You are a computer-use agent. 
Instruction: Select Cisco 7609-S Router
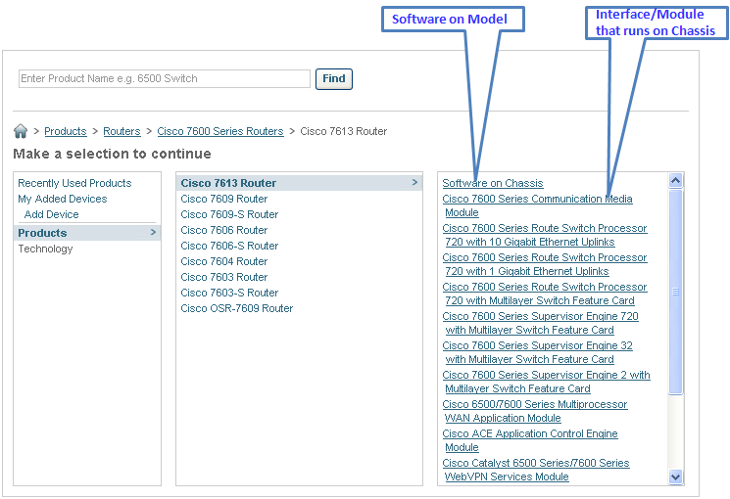(x=229, y=214)
